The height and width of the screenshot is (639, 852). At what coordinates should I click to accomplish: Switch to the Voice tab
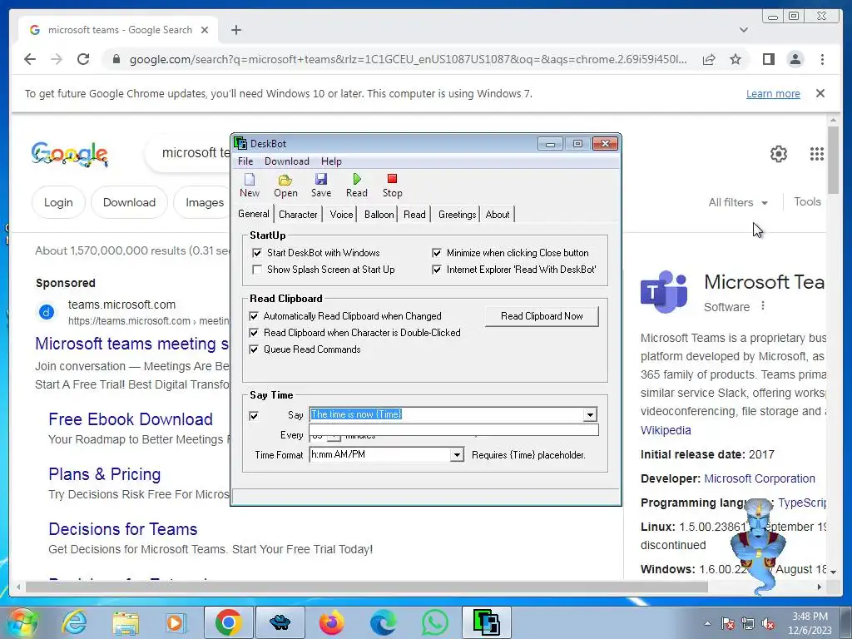click(x=341, y=215)
